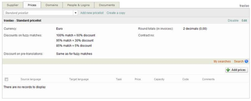Open the Domains tab

52,5
